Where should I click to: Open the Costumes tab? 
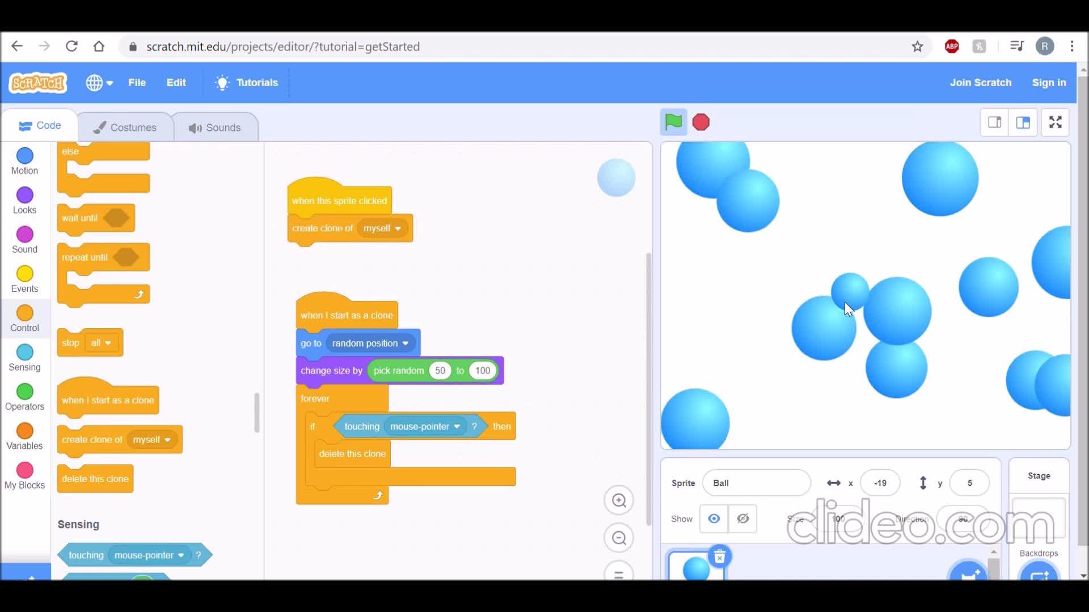(125, 127)
